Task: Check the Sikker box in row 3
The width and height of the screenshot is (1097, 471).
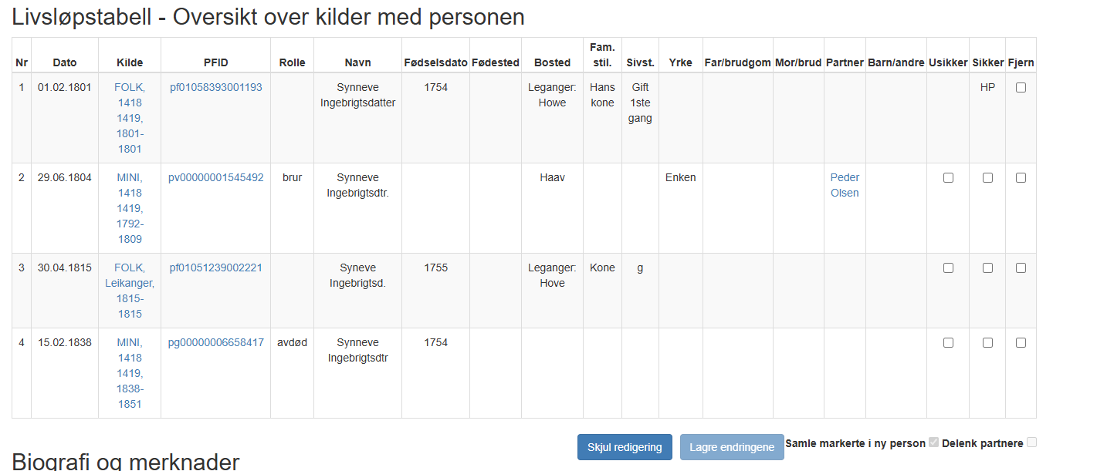Action: tap(987, 268)
